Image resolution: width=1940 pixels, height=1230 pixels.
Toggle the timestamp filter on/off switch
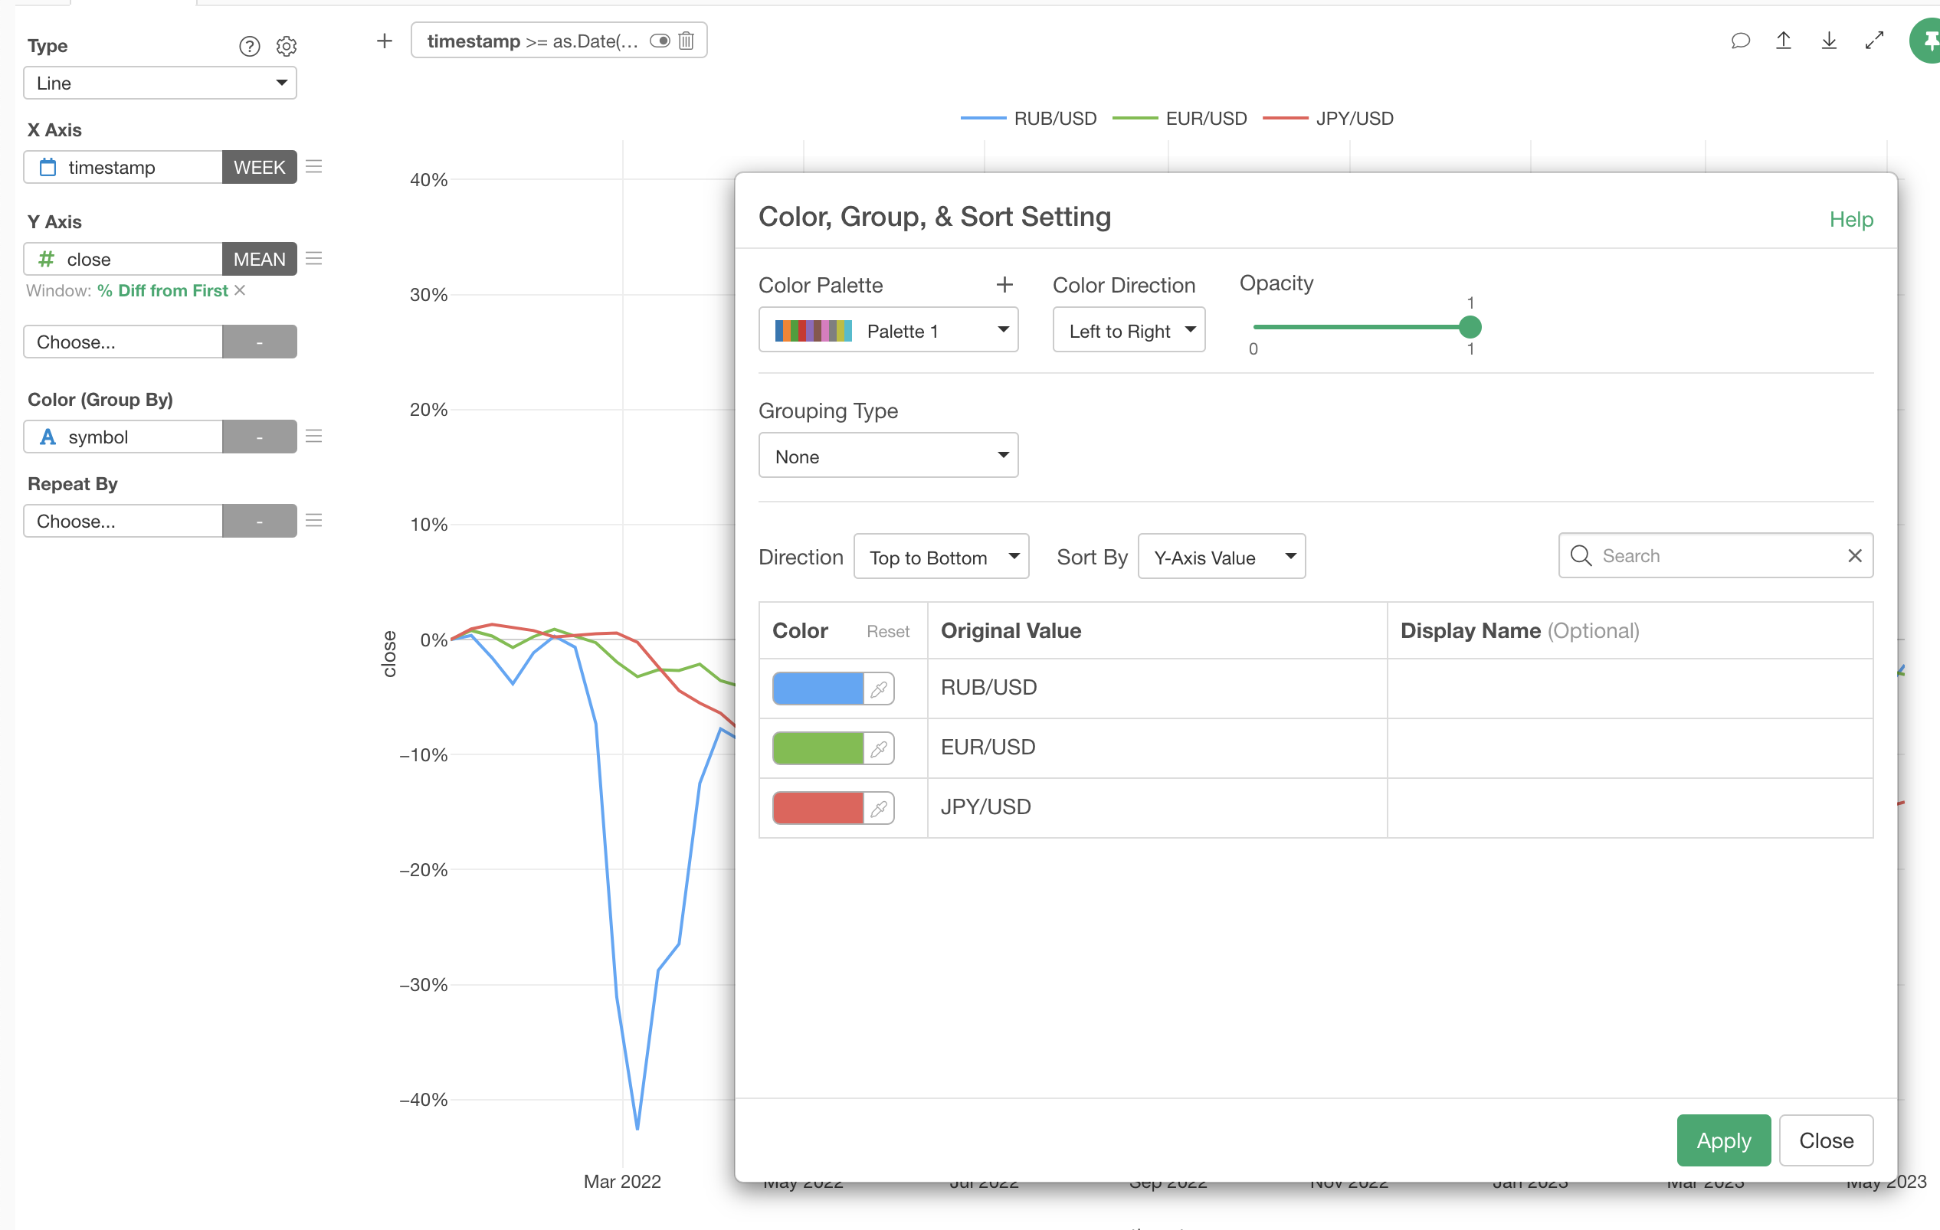click(x=660, y=41)
